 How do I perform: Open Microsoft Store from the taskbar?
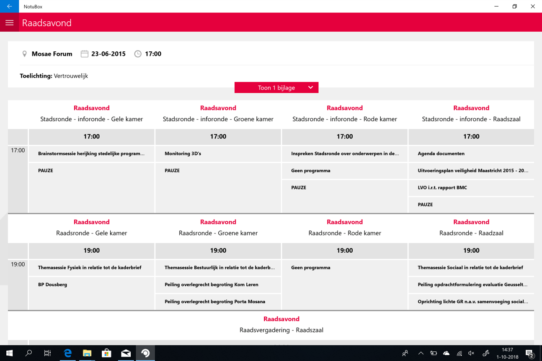106,353
